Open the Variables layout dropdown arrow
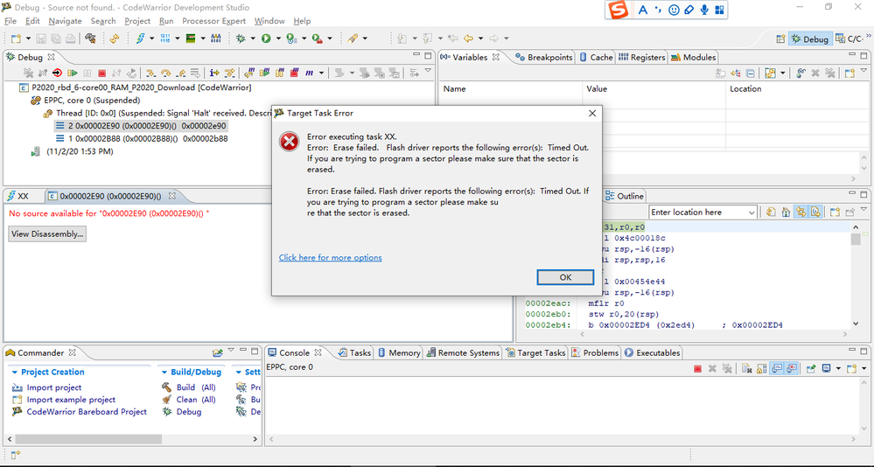Image resolution: width=874 pixels, height=467 pixels. 783,73
